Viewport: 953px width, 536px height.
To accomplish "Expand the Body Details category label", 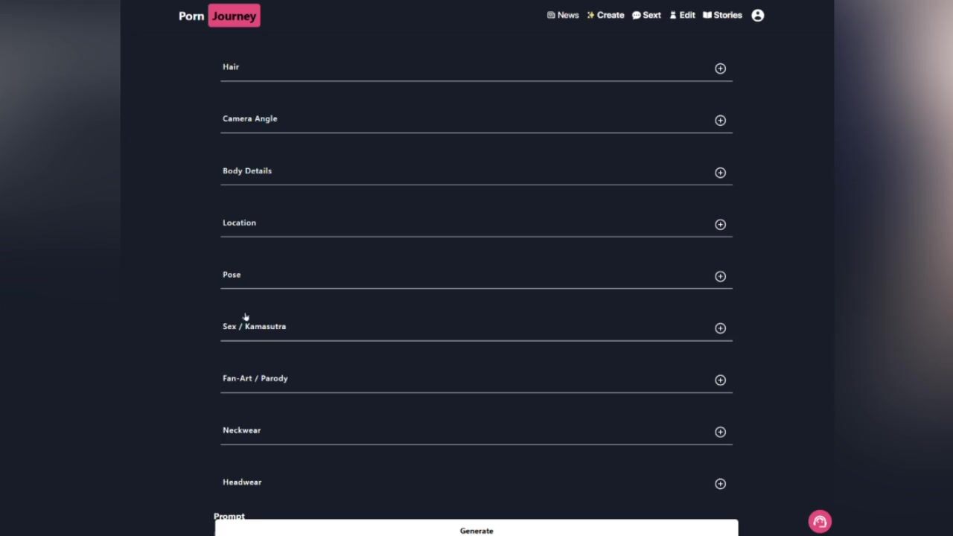I will (x=247, y=170).
